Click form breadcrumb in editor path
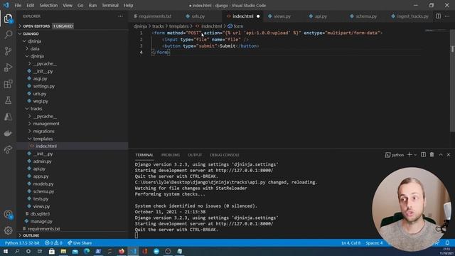 [x=235, y=26]
